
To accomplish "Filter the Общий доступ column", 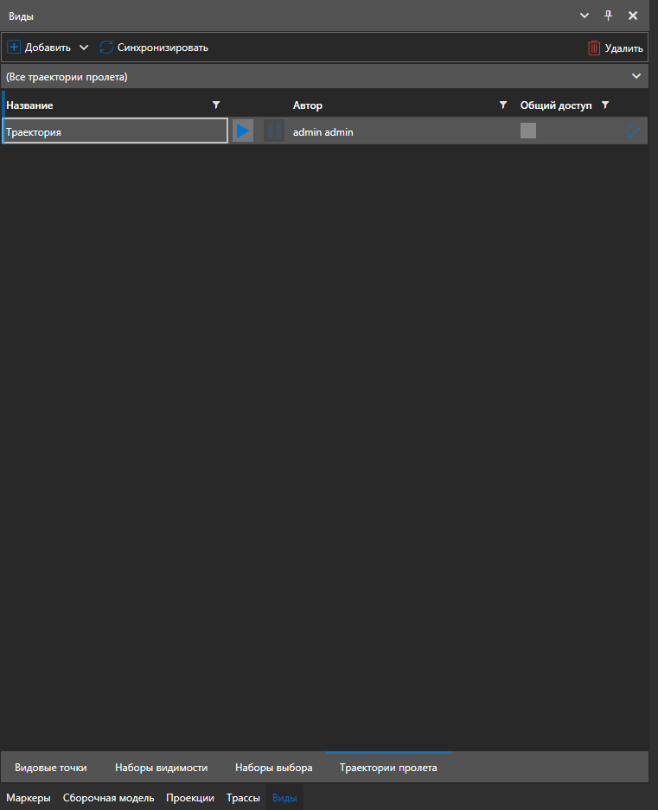I will [605, 105].
